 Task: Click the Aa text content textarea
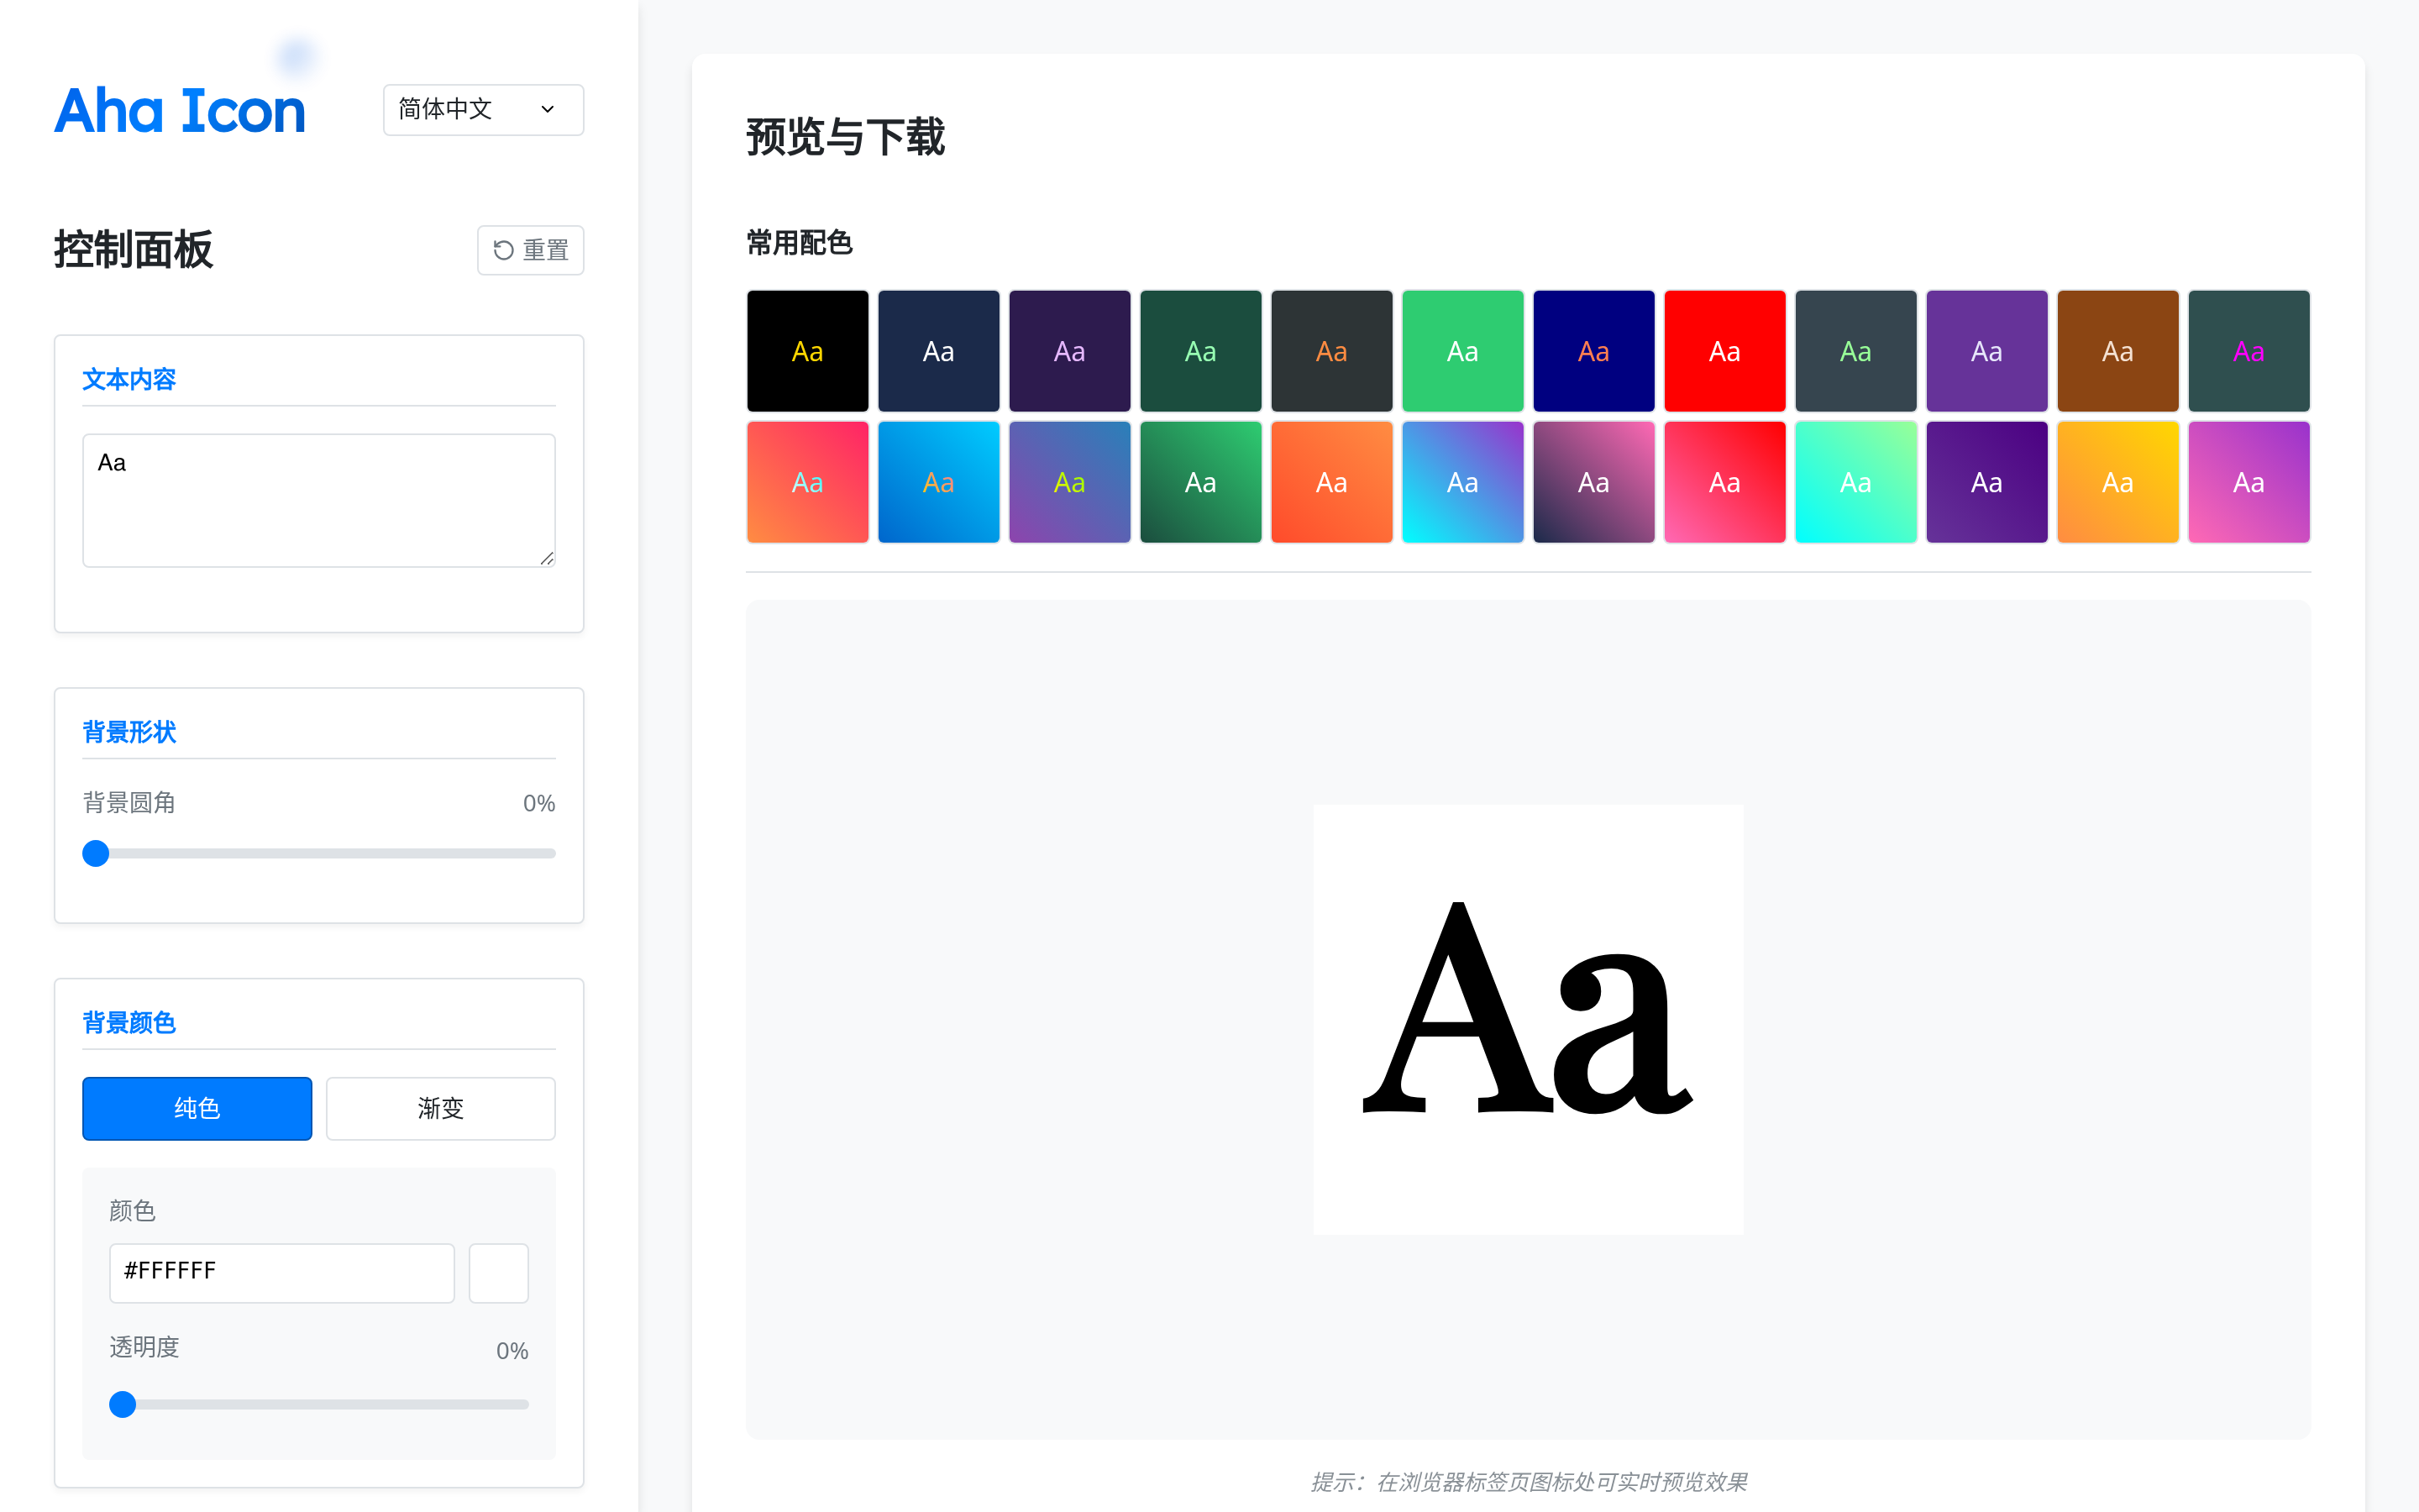[317, 500]
